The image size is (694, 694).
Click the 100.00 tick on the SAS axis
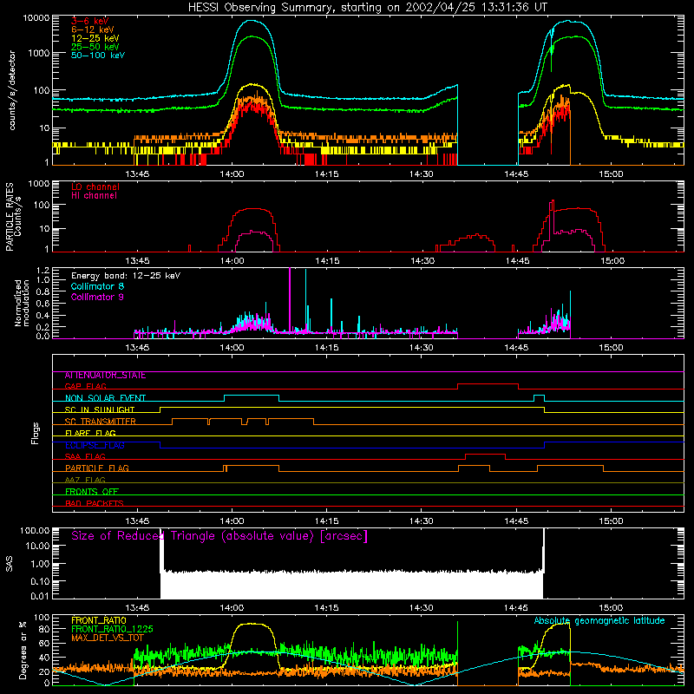pos(35,531)
